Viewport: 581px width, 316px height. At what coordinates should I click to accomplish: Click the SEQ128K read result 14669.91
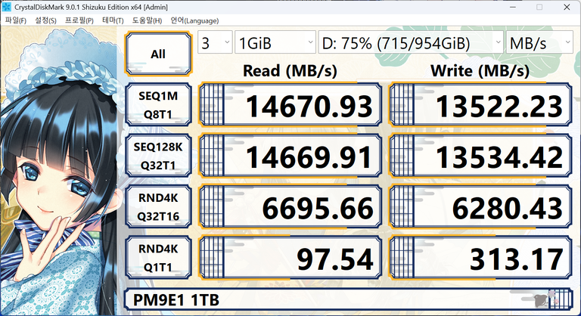[290, 156]
